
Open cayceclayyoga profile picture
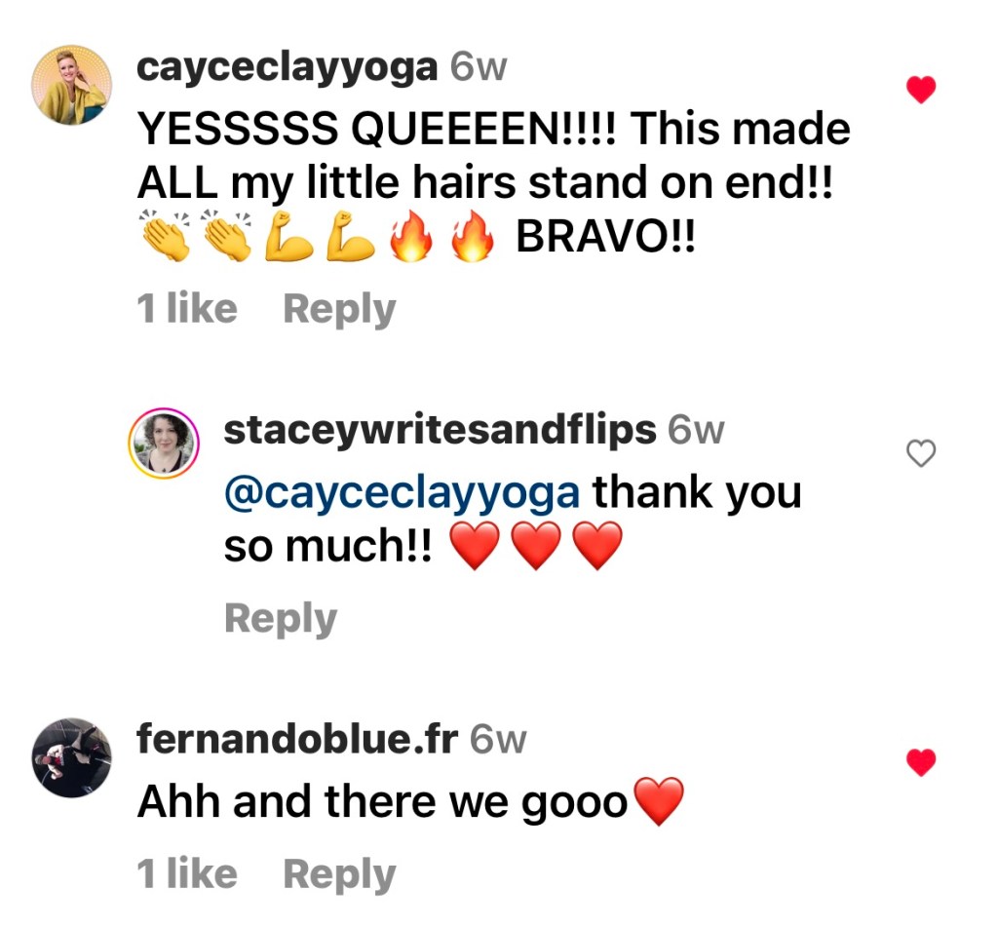[72, 86]
